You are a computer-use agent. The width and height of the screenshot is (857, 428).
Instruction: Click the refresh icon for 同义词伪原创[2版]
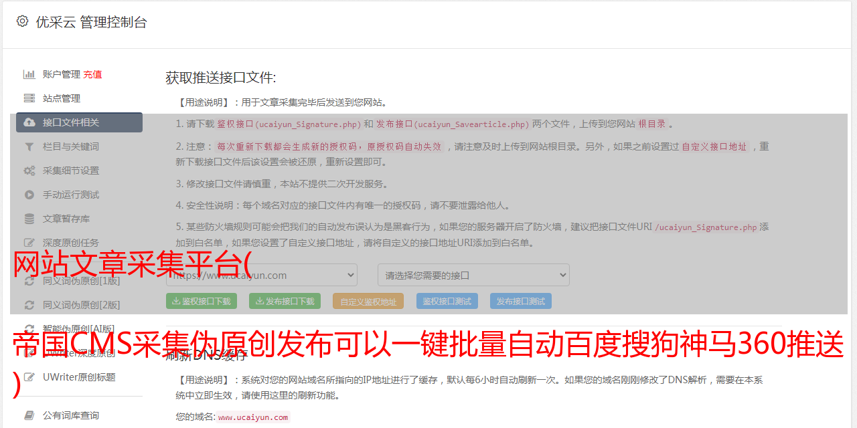click(x=29, y=305)
